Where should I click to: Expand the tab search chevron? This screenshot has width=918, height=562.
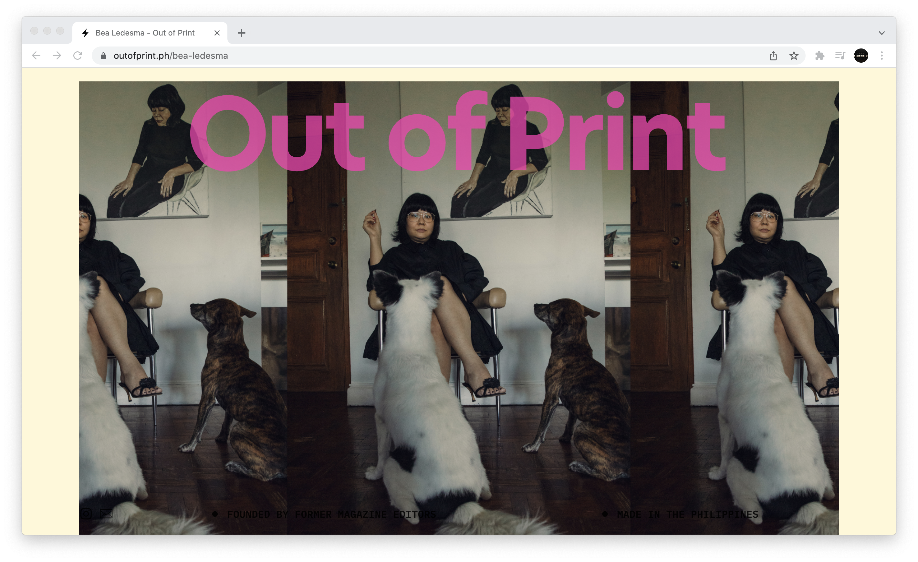[881, 33]
